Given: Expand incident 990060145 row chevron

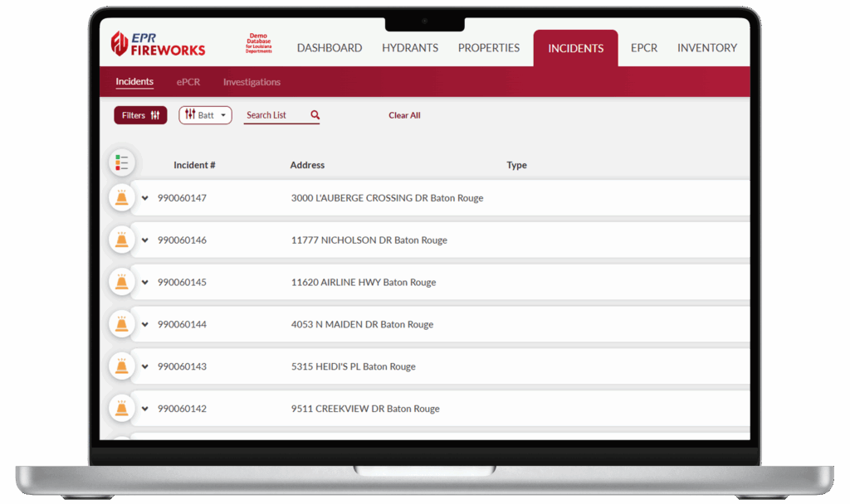Looking at the screenshot, I should [145, 283].
